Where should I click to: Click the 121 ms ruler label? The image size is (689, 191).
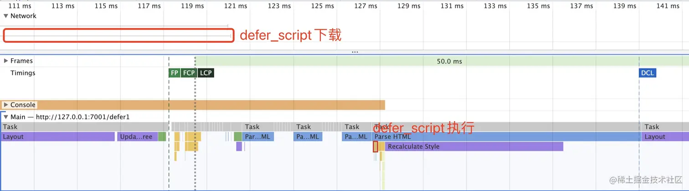coord(236,6)
